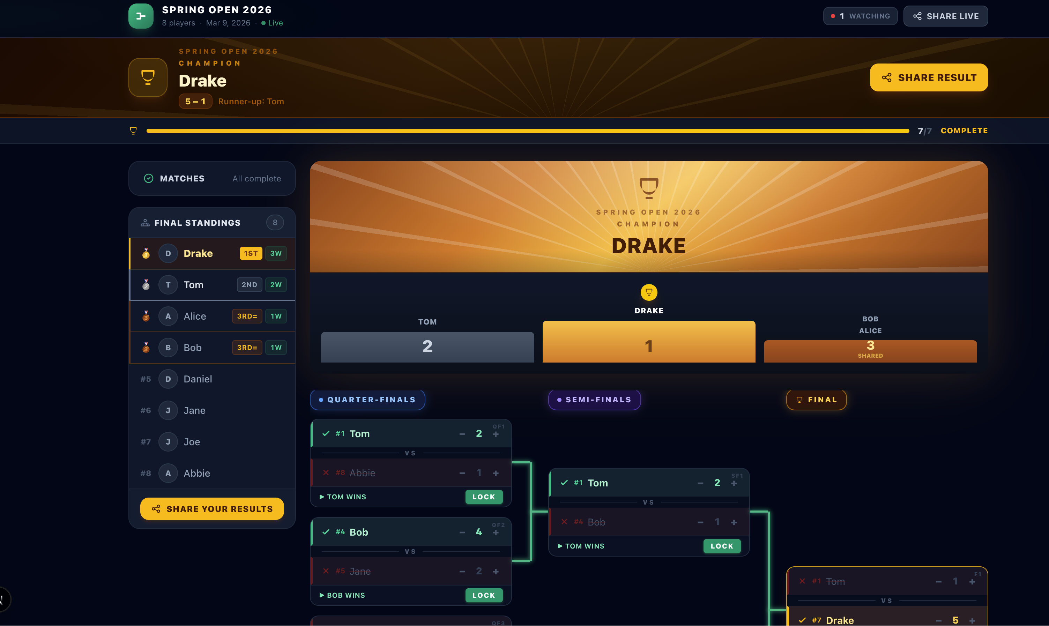This screenshot has height=626, width=1049.
Task: Click the SHARE RESULT button
Action: point(929,77)
